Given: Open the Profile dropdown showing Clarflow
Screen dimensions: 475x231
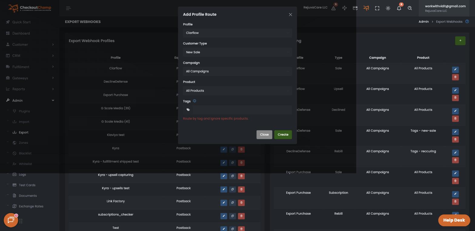Looking at the screenshot, I should (x=237, y=33).
